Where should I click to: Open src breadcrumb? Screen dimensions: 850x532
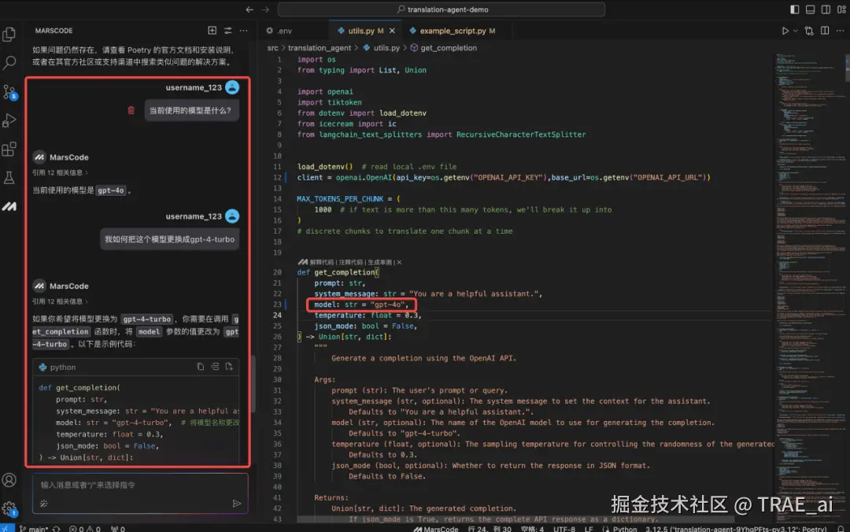(272, 48)
